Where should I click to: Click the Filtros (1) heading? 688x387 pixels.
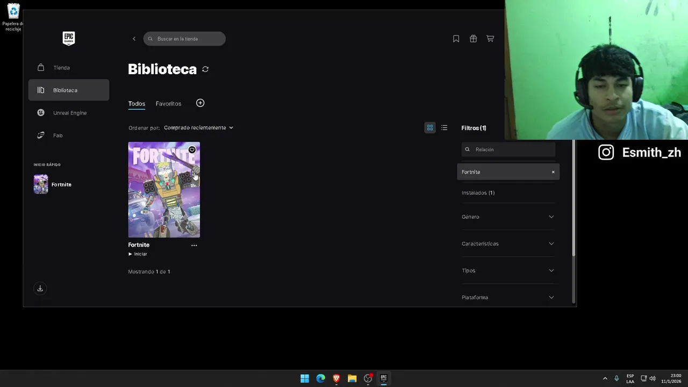point(474,128)
